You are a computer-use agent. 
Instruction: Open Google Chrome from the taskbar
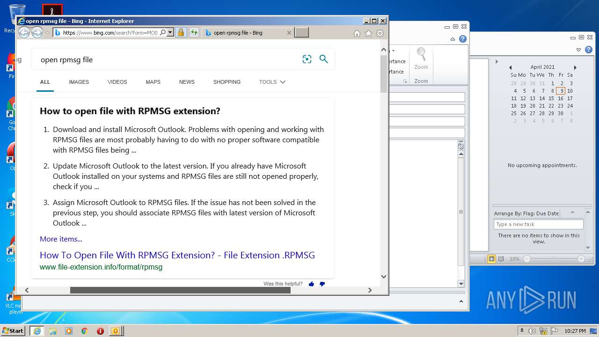(x=85, y=331)
